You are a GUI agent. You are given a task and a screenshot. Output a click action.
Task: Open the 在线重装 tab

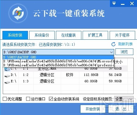[x=69, y=35]
